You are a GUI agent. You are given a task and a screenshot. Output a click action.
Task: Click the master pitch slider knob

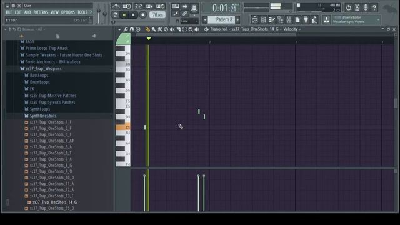point(104,13)
